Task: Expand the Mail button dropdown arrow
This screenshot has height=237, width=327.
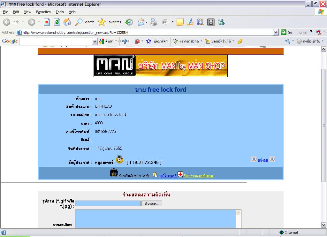Action: (x=147, y=22)
